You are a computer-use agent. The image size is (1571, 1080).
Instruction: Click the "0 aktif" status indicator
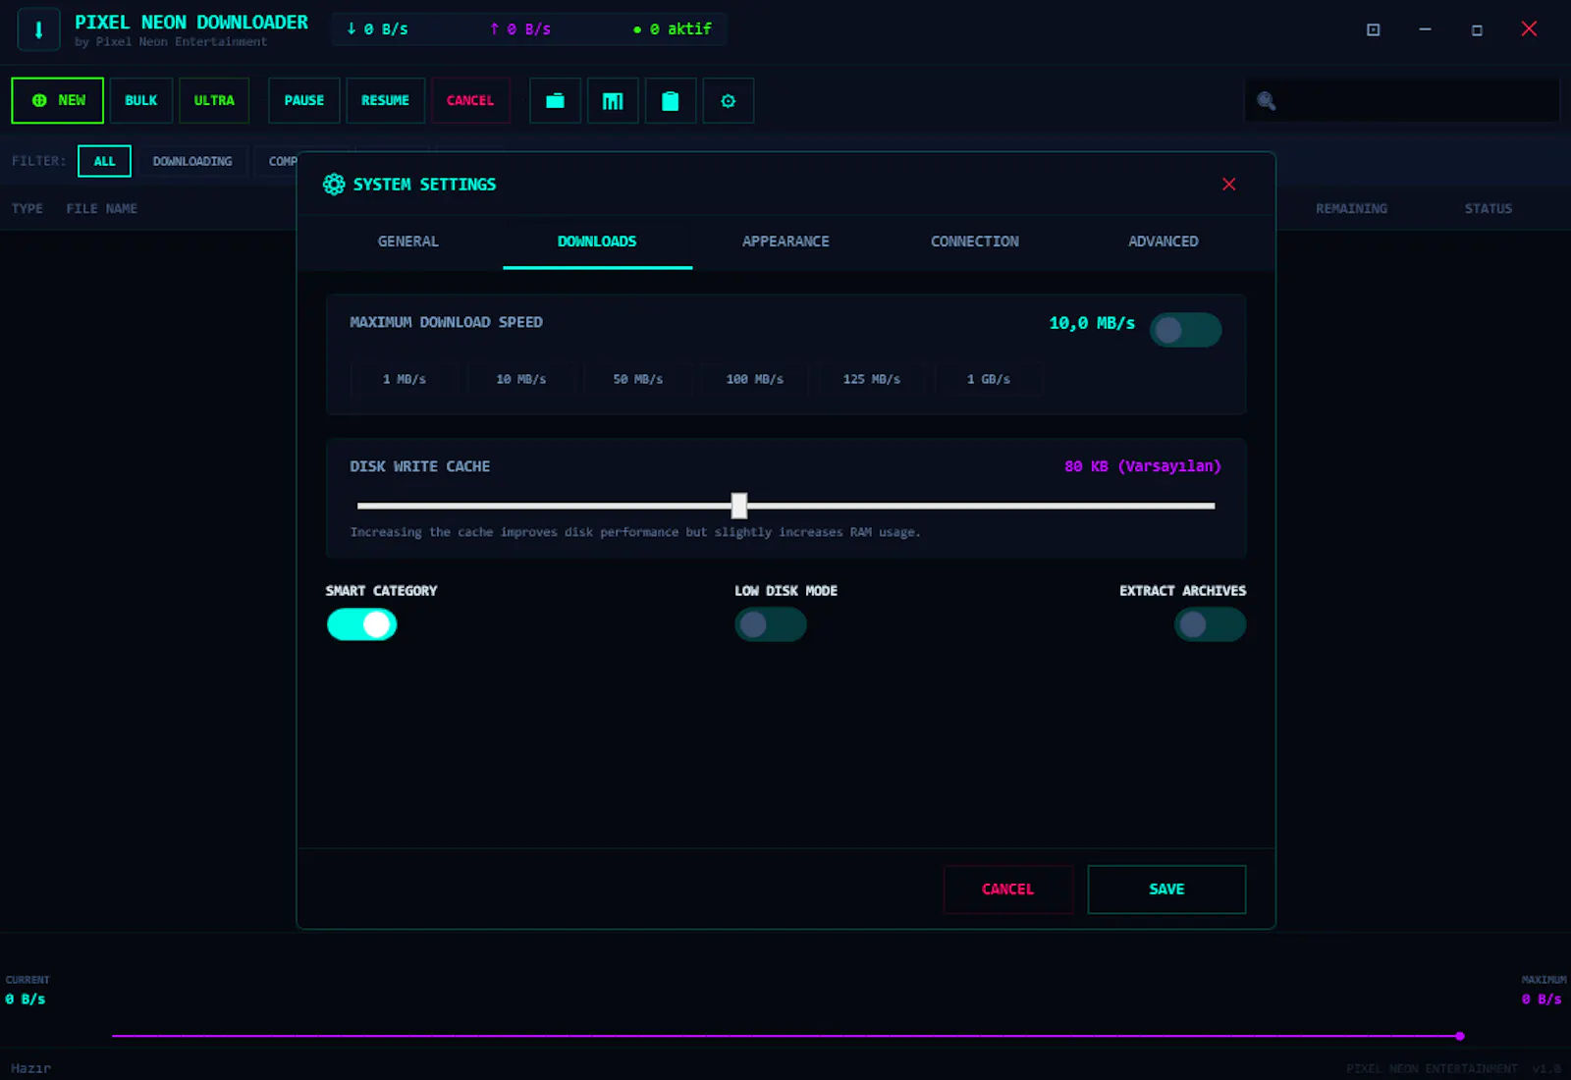pyautogui.click(x=673, y=29)
